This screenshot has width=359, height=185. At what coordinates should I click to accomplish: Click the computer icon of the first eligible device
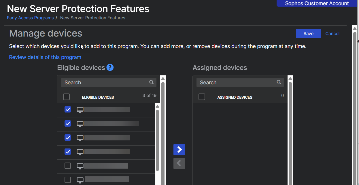[x=80, y=110]
